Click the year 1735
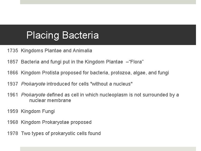 pos(13,51)
